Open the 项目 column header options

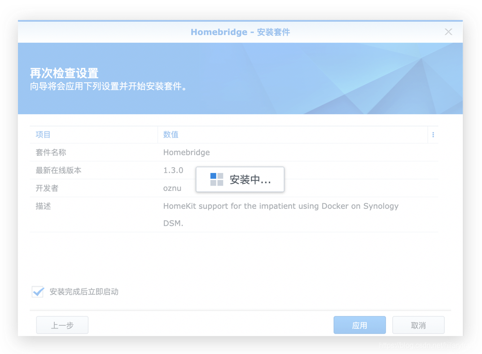click(43, 134)
